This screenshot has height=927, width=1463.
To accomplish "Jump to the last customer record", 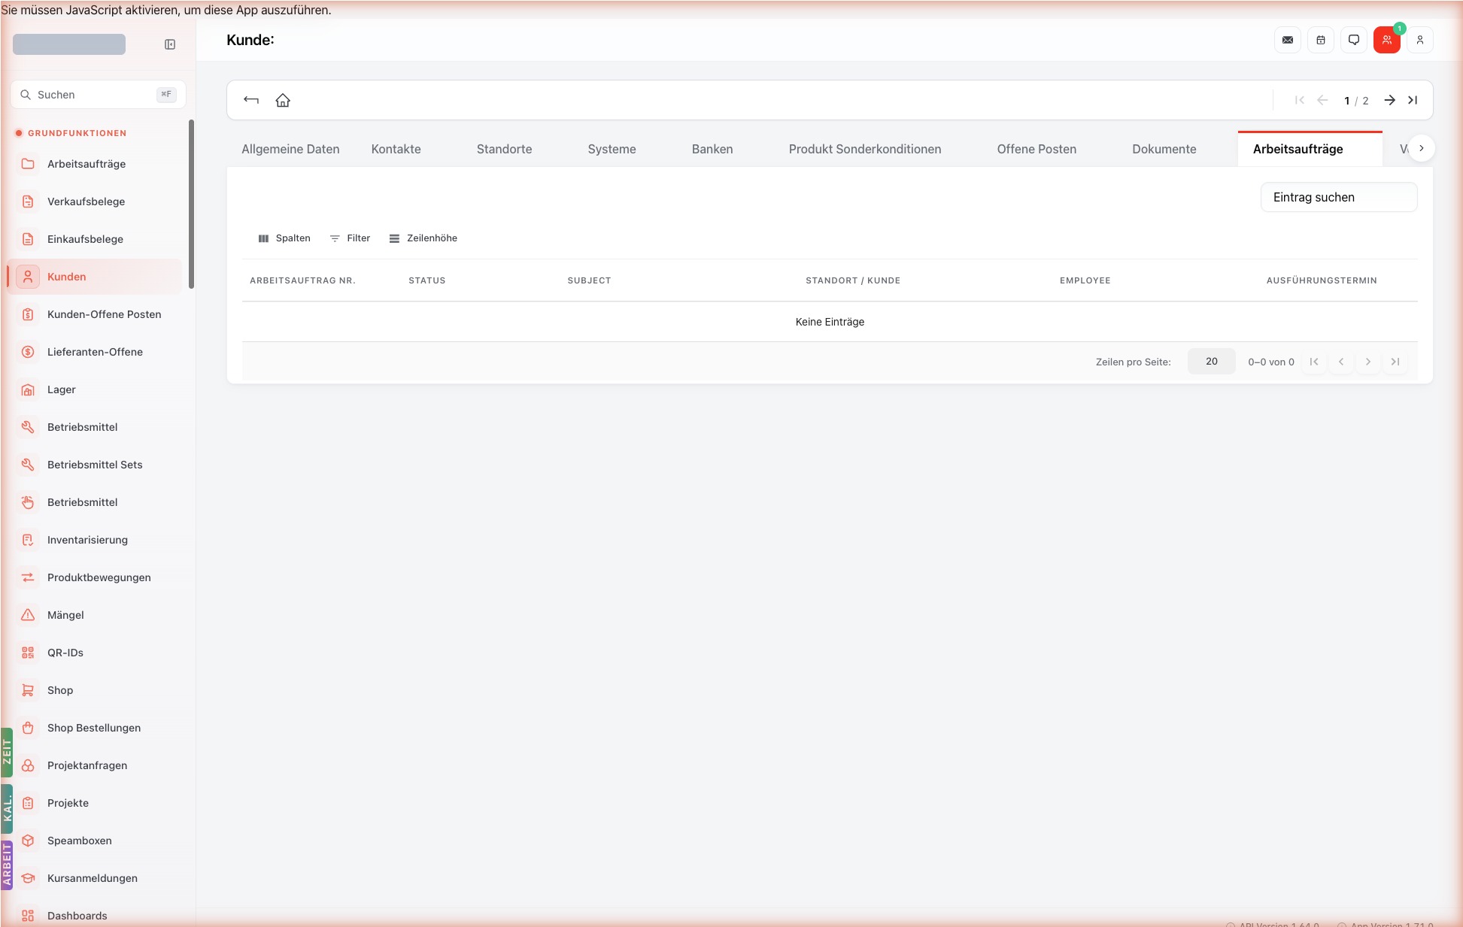I will 1413,100.
